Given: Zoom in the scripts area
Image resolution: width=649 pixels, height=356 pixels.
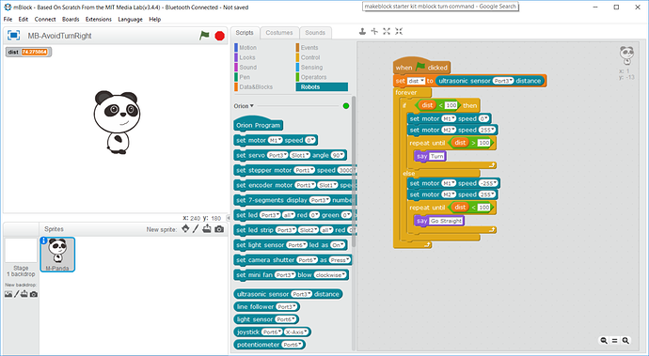Looking at the screenshot, I should coord(625,341).
